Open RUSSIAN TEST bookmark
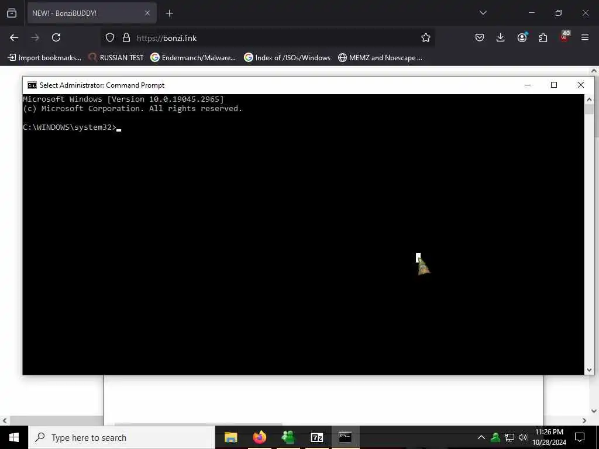The height and width of the screenshot is (449, 599). pyautogui.click(x=116, y=58)
